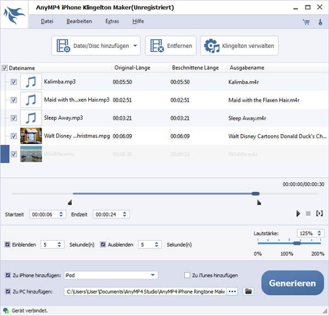Select the Walt Disney video thumbnail

pyautogui.click(x=31, y=136)
